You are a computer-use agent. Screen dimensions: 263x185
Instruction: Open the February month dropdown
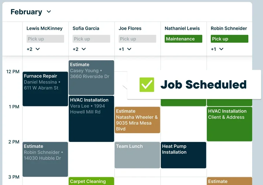pyautogui.click(x=31, y=12)
